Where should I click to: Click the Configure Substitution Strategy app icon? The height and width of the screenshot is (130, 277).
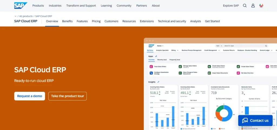click(151, 73)
